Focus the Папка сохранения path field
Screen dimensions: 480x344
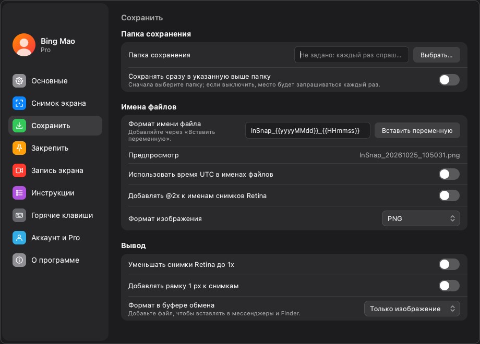tap(352, 55)
